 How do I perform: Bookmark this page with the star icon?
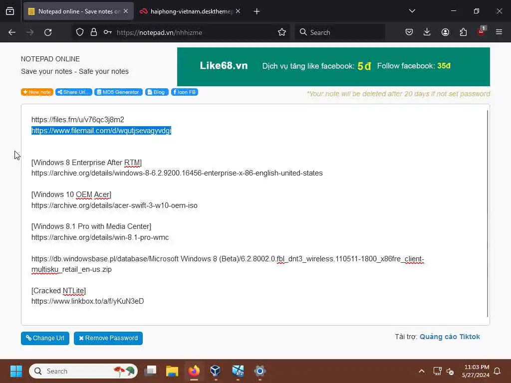coord(282,32)
